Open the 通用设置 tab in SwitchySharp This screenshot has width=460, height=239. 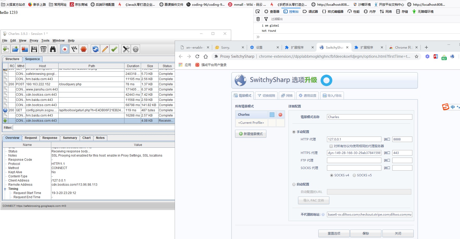pyautogui.click(x=307, y=95)
